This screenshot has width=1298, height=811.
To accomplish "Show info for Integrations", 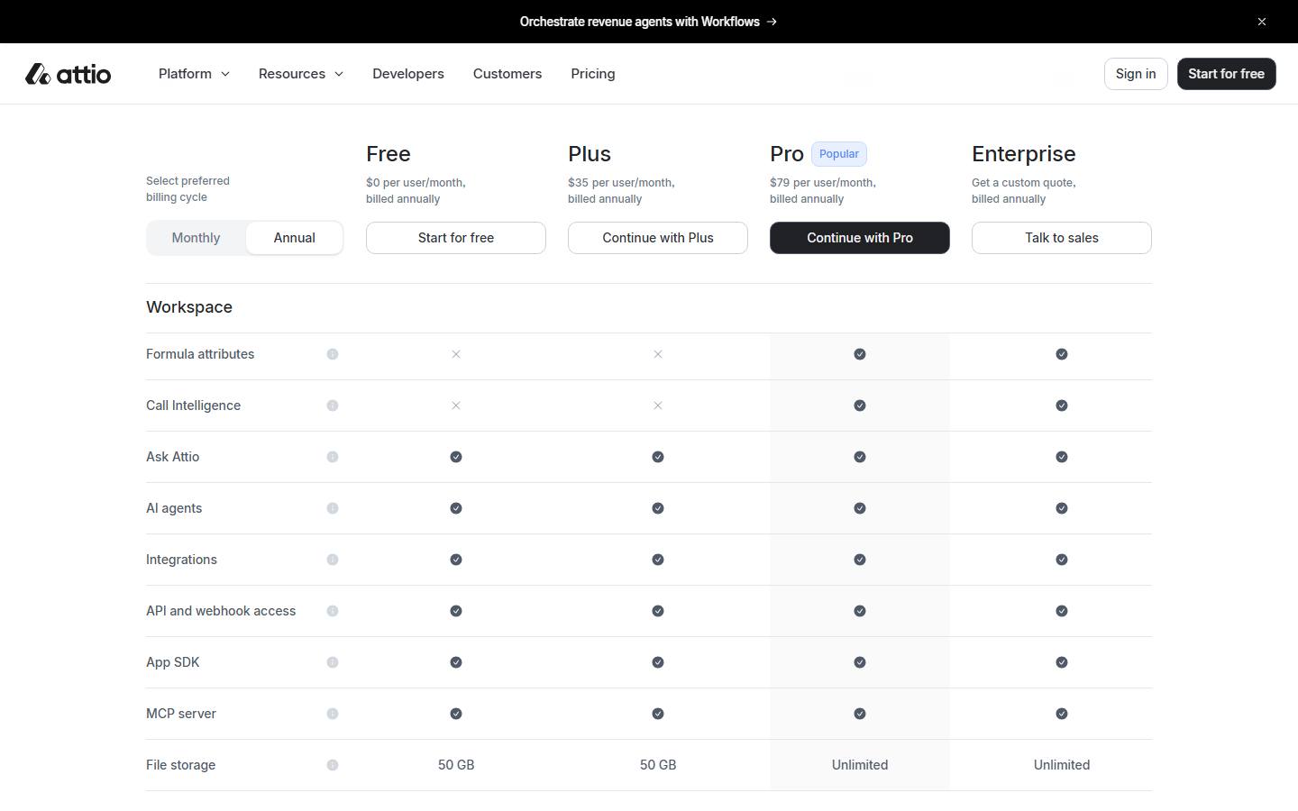I will point(333,560).
